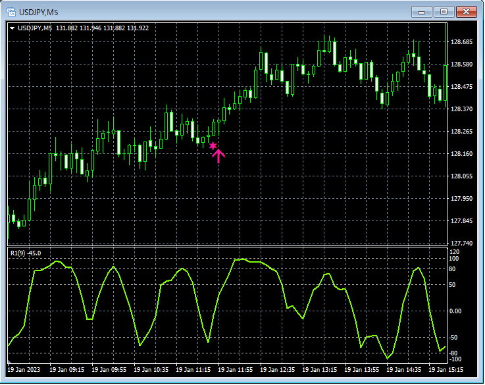Click the chart shift triangle at bottom-left

coord(10,362)
